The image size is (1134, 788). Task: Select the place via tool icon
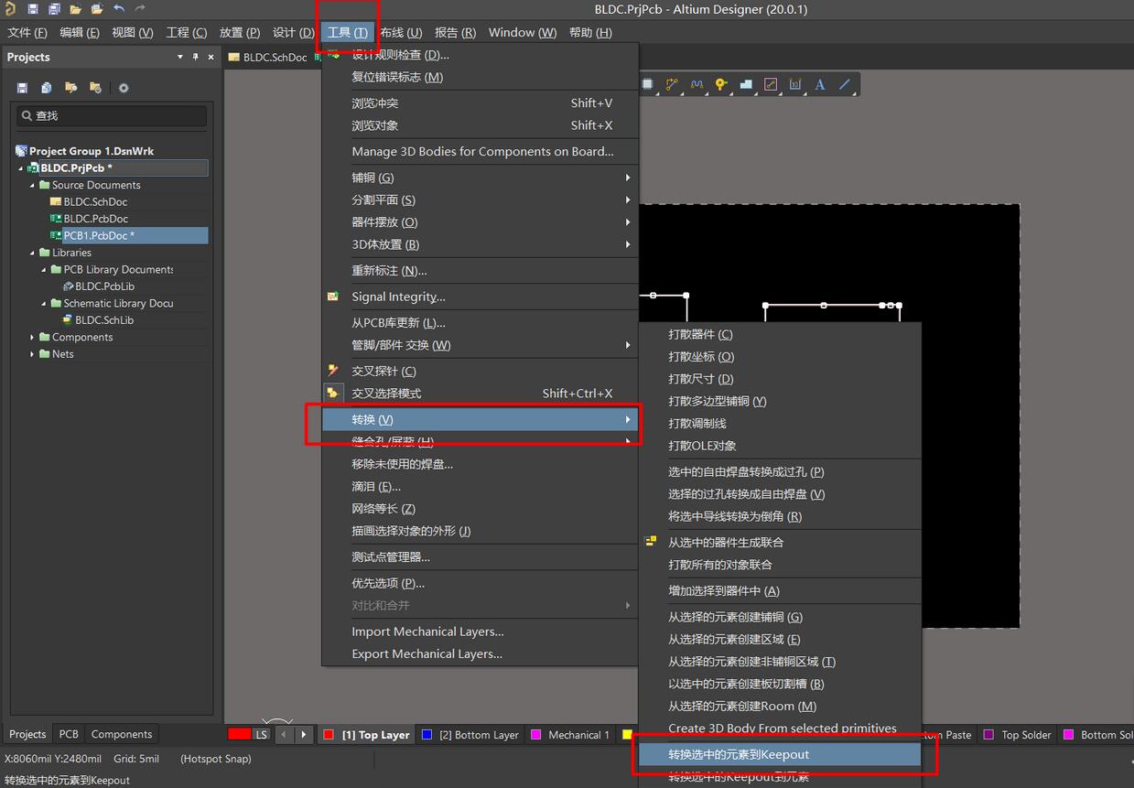721,84
